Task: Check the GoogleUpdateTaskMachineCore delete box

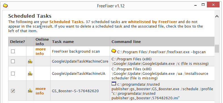Action: point(13,61)
